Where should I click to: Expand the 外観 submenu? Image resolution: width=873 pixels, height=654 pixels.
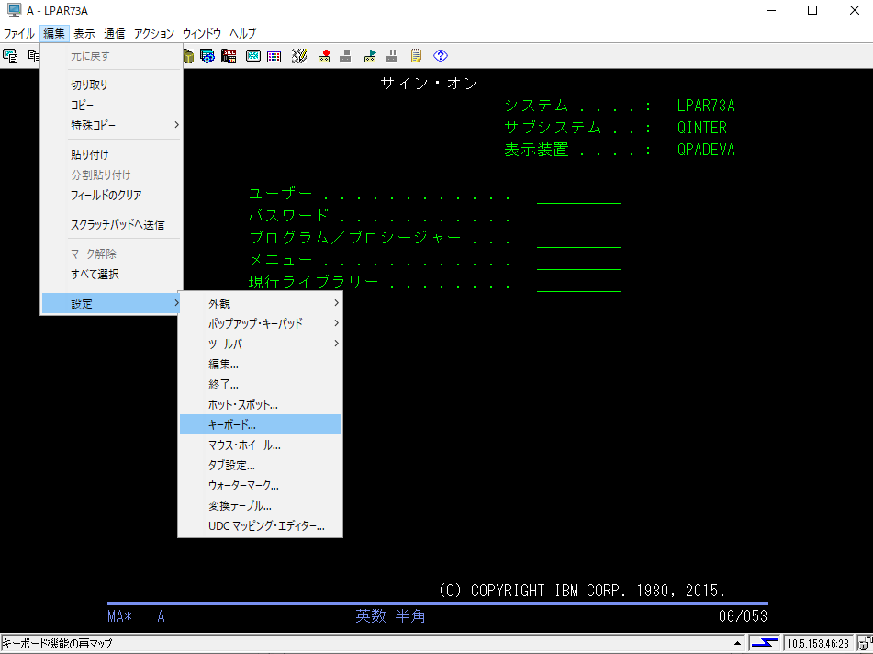pyautogui.click(x=260, y=303)
